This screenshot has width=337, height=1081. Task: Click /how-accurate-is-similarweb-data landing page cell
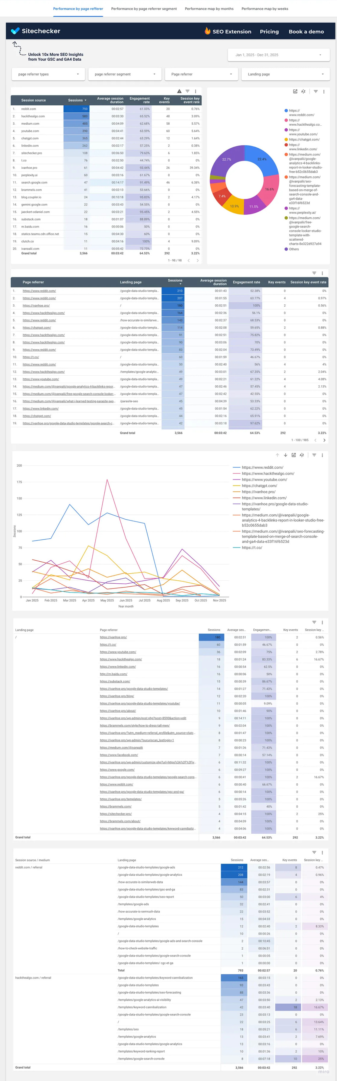point(140,882)
